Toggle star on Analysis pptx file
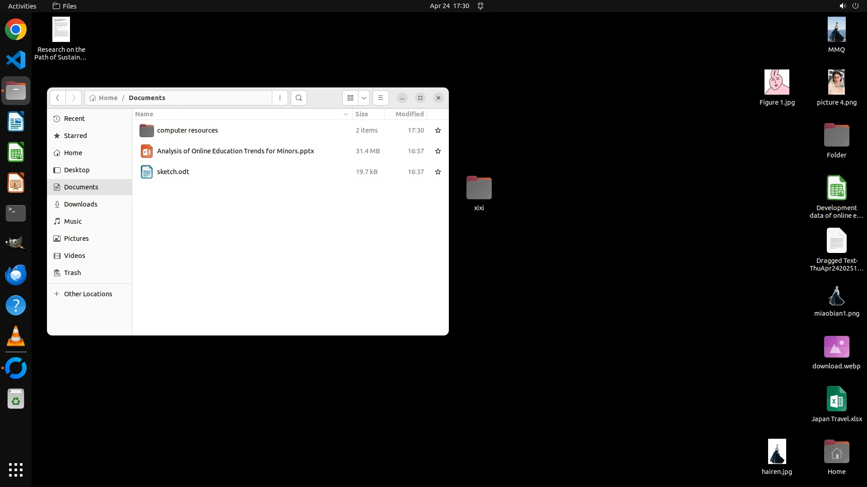Screen dimensions: 867x487 pyautogui.click(x=438, y=151)
